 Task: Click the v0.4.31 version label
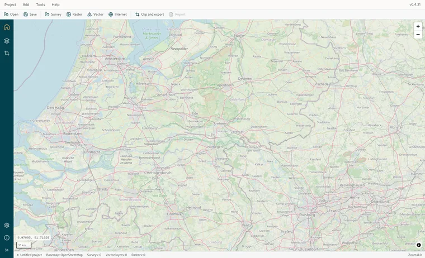tap(415, 4)
